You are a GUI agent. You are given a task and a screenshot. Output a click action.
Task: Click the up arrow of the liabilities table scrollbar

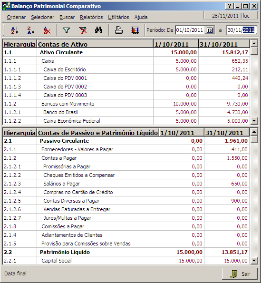click(254, 132)
